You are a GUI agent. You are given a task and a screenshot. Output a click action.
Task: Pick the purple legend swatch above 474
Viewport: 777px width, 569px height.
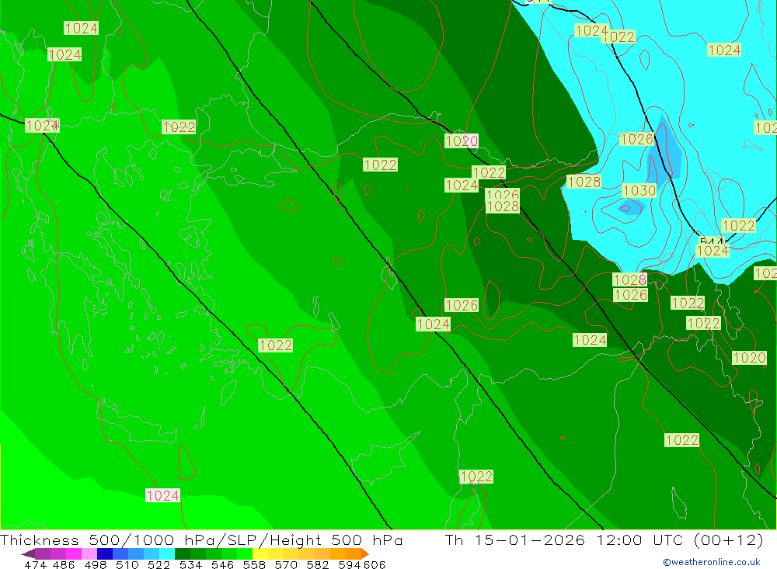pyautogui.click(x=43, y=553)
